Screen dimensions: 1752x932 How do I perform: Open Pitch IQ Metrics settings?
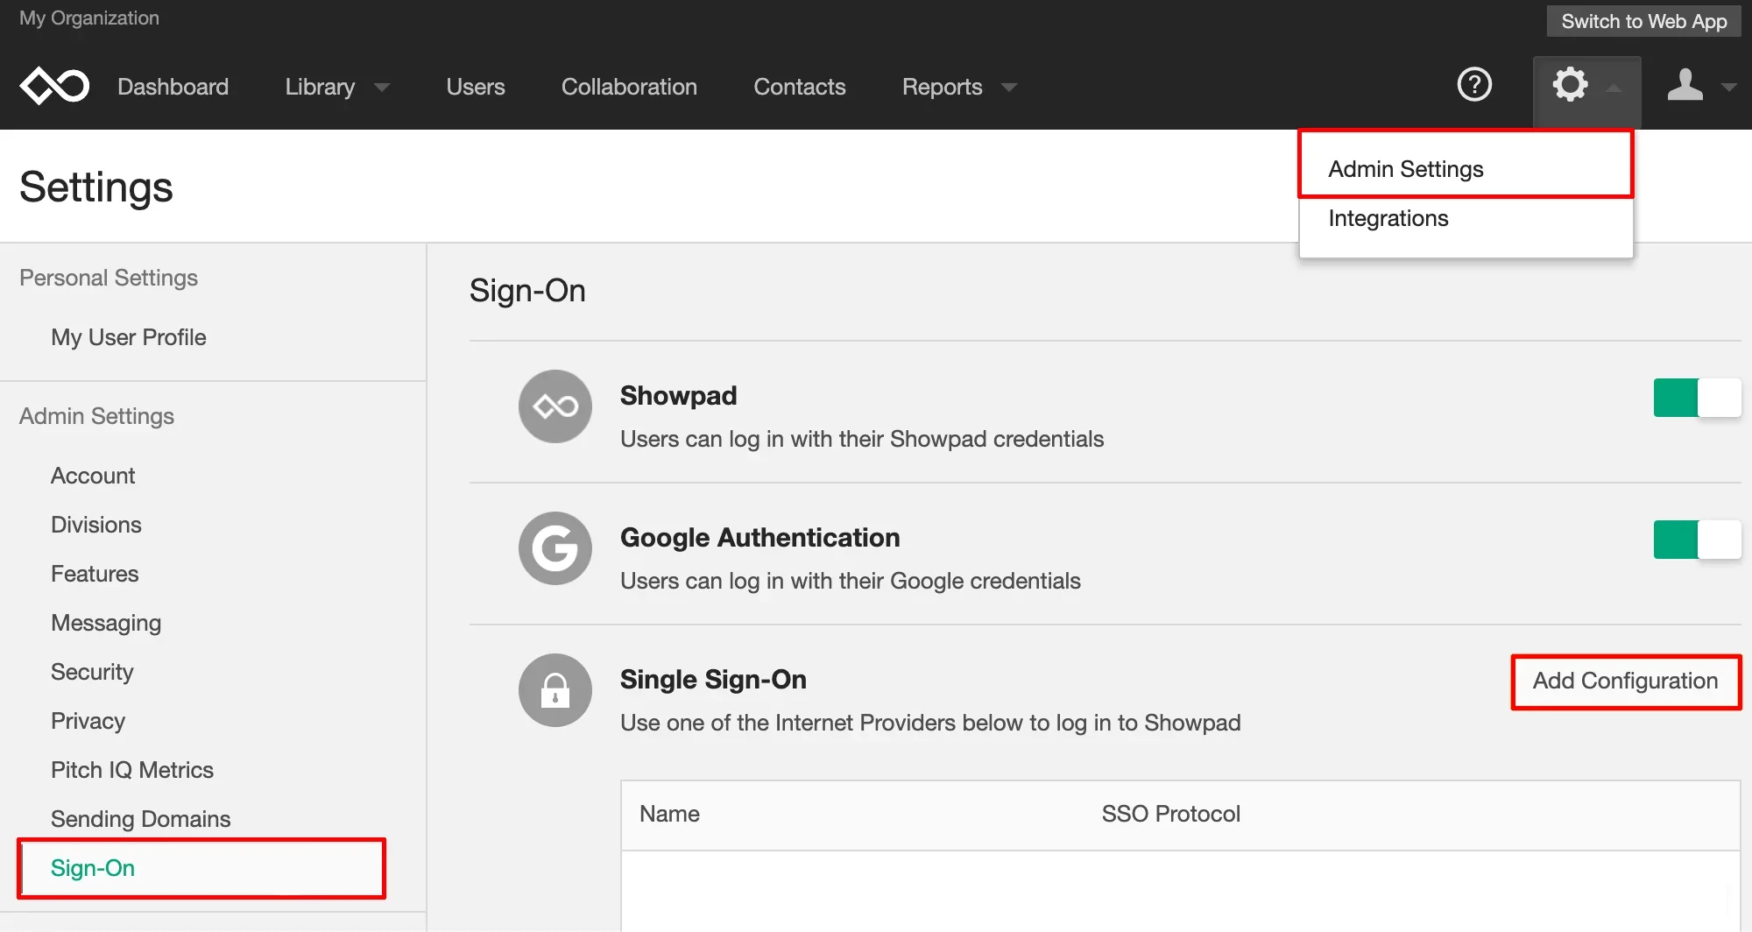(132, 770)
